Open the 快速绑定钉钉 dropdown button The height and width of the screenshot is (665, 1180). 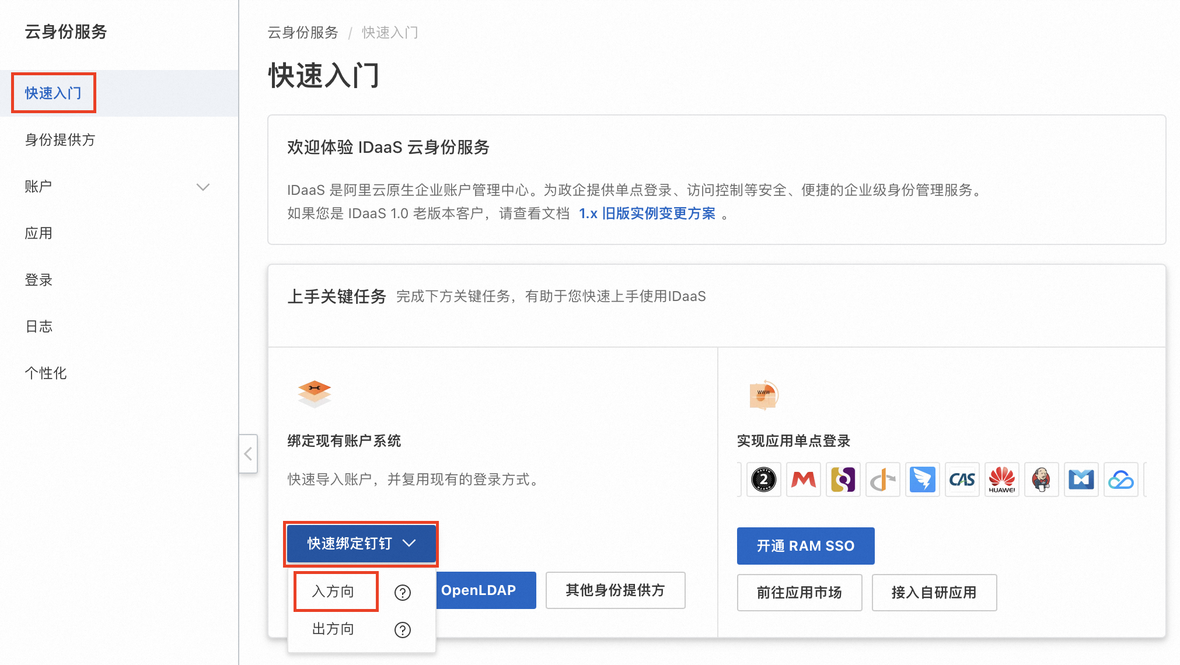pyautogui.click(x=361, y=544)
